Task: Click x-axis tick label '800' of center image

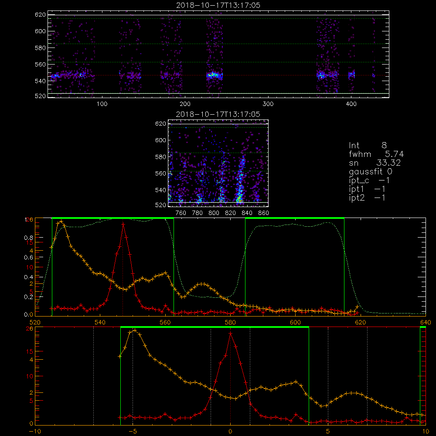Action: [214, 213]
